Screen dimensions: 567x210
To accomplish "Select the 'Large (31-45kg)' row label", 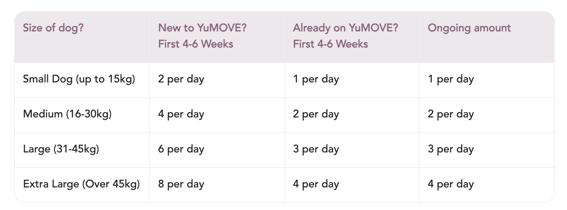I will [x=61, y=149].
